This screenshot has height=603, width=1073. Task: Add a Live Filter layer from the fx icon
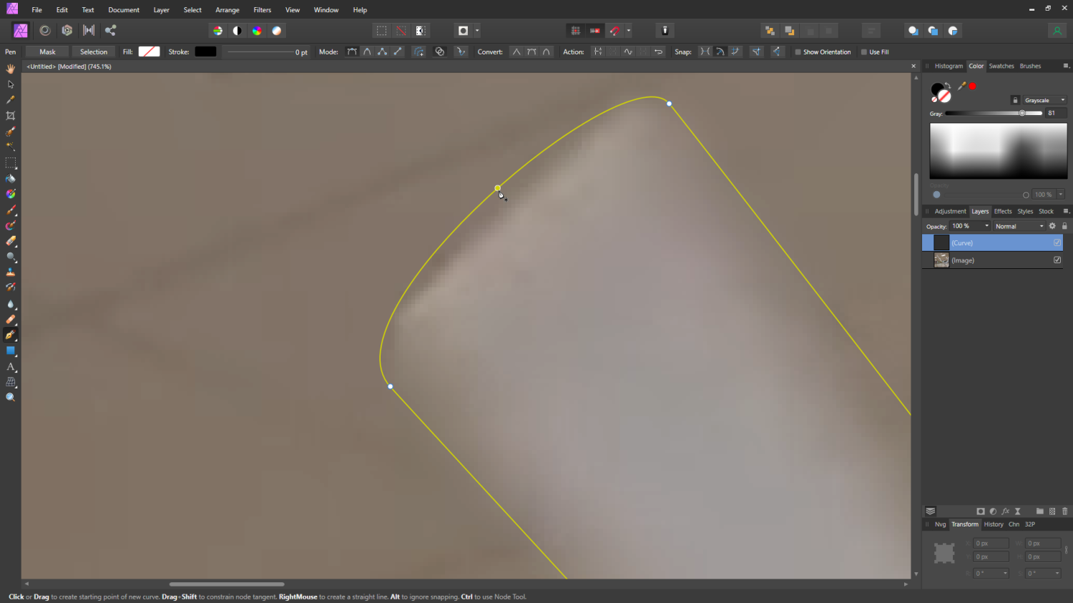click(x=1006, y=511)
